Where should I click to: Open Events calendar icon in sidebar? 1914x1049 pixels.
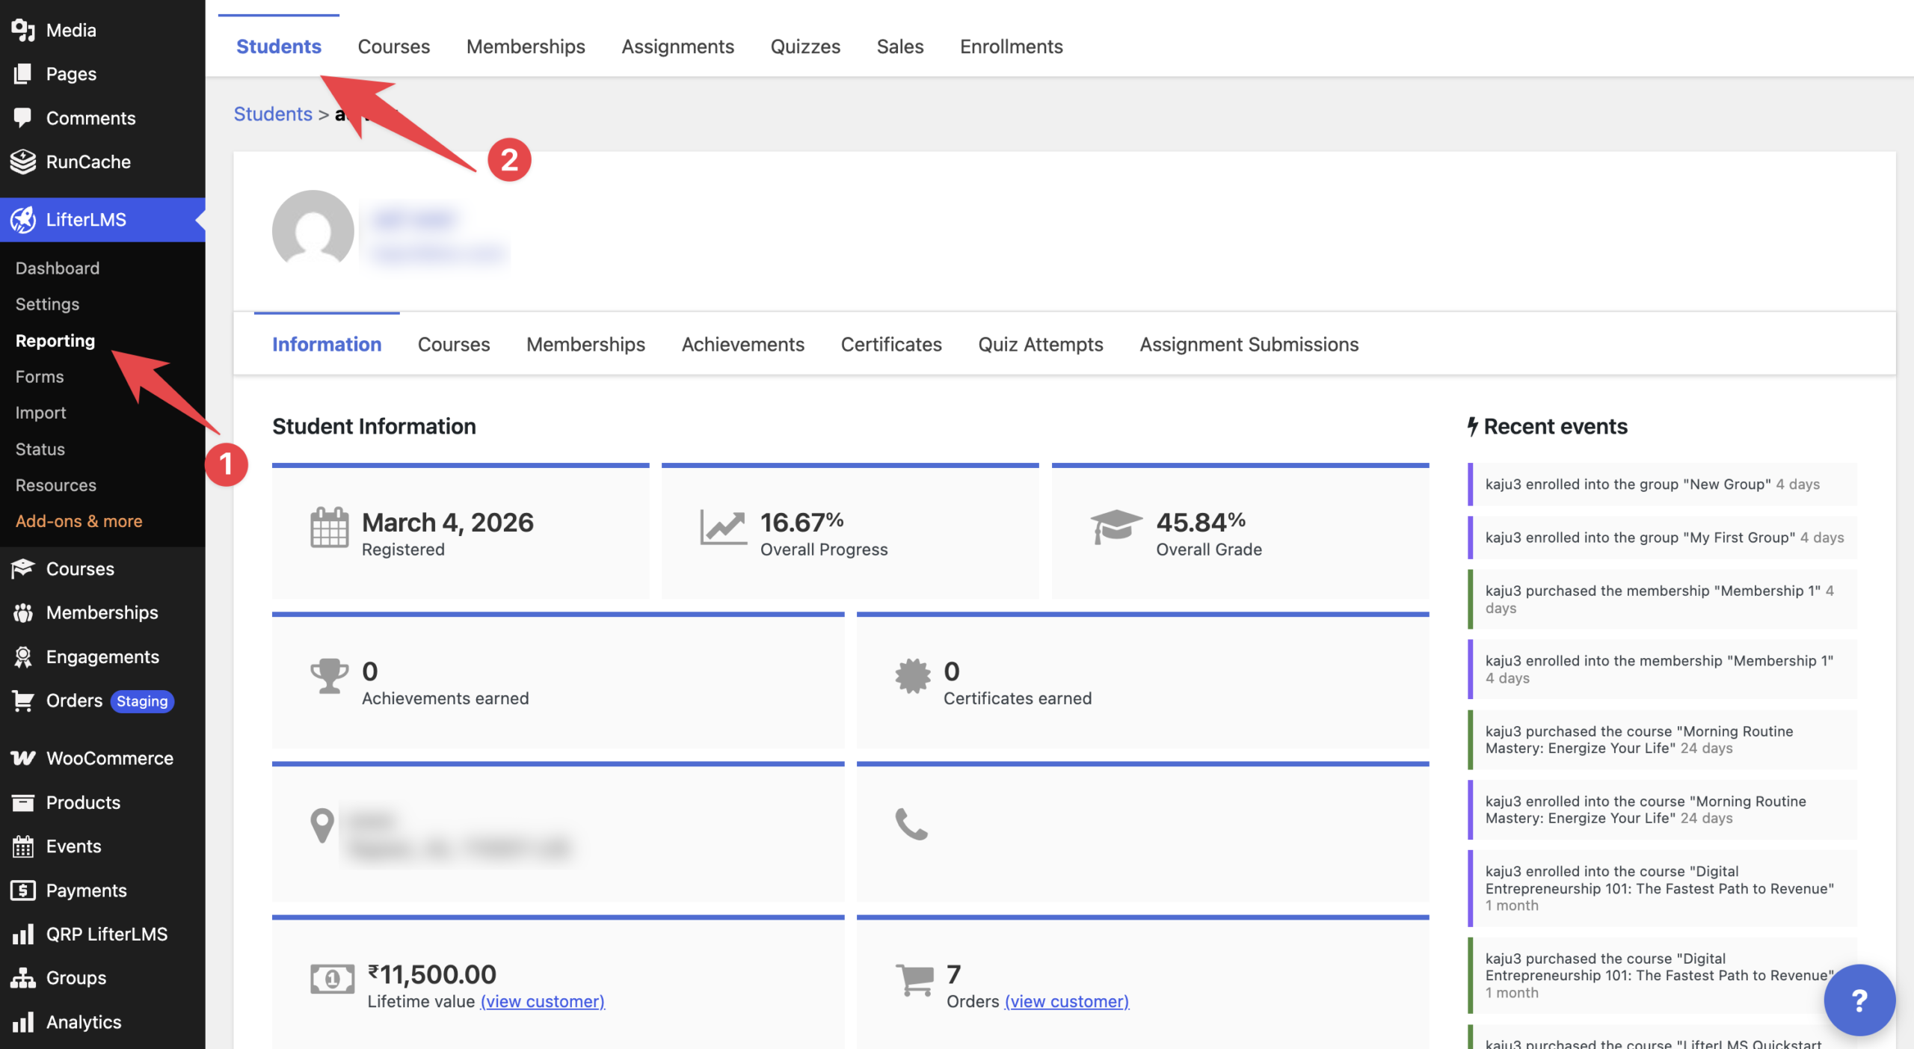[23, 846]
